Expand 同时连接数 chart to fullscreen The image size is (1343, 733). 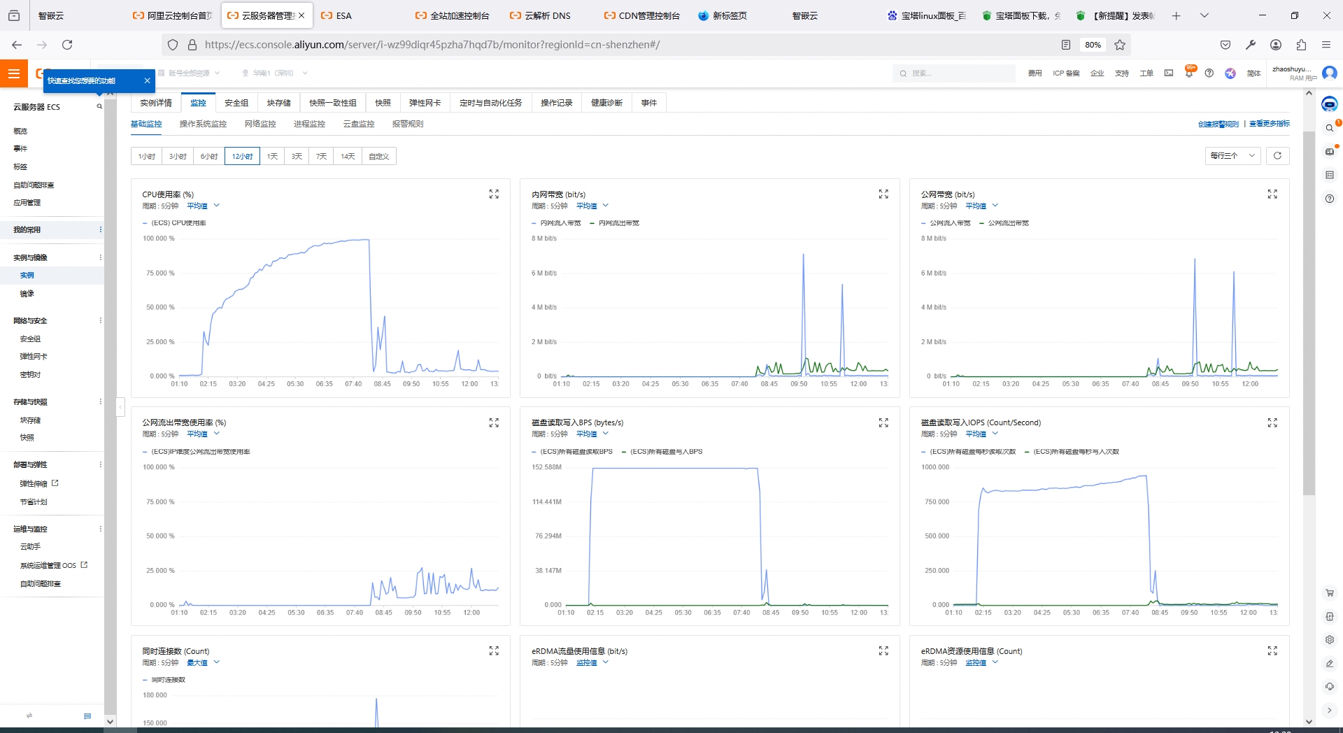tap(494, 651)
